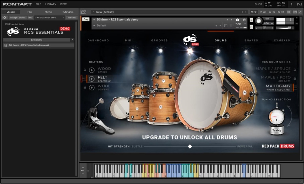Click the piano icon of DS drum nki

click(6, 45)
